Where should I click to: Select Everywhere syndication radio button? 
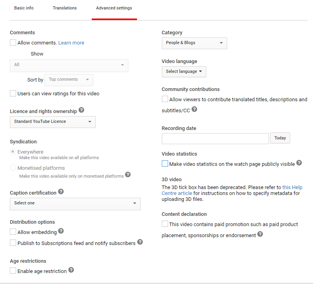tap(13, 152)
